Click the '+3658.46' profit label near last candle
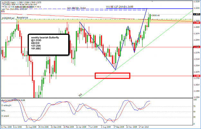201x129 pixels. click(155, 15)
